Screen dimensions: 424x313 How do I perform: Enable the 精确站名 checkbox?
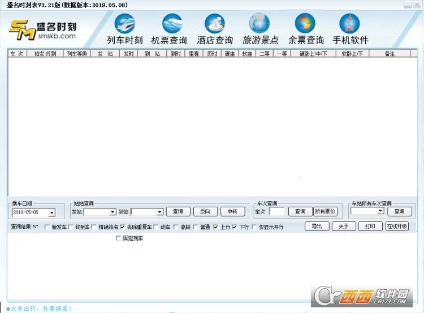(94, 227)
